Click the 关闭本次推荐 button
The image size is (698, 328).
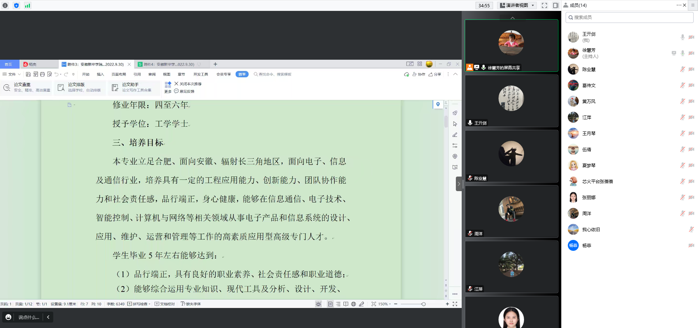[x=188, y=84]
